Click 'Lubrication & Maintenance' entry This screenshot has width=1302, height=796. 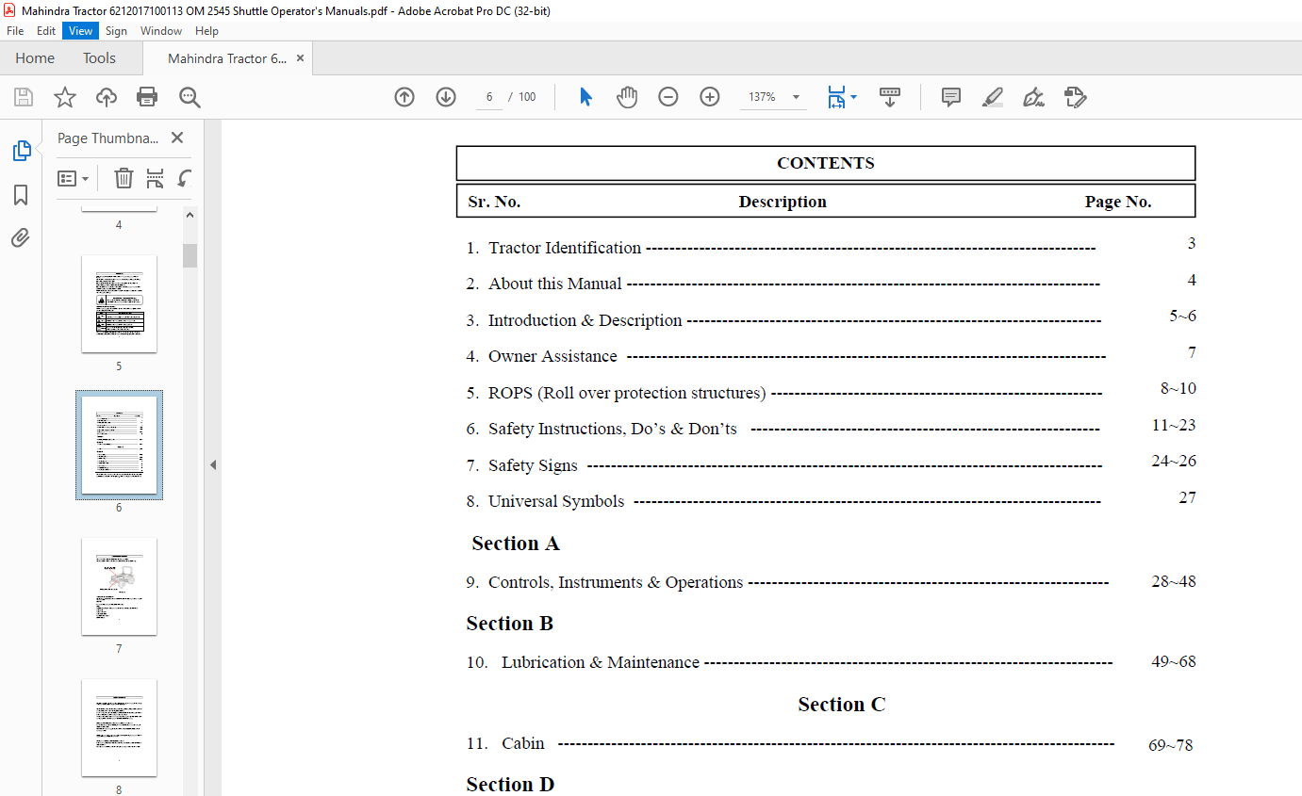(x=601, y=662)
